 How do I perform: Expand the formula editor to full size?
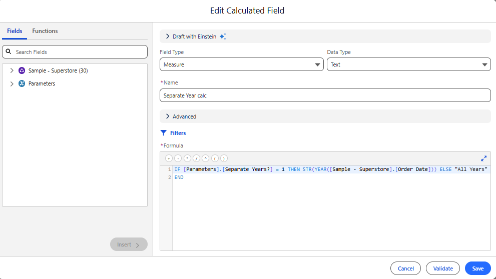(x=483, y=158)
